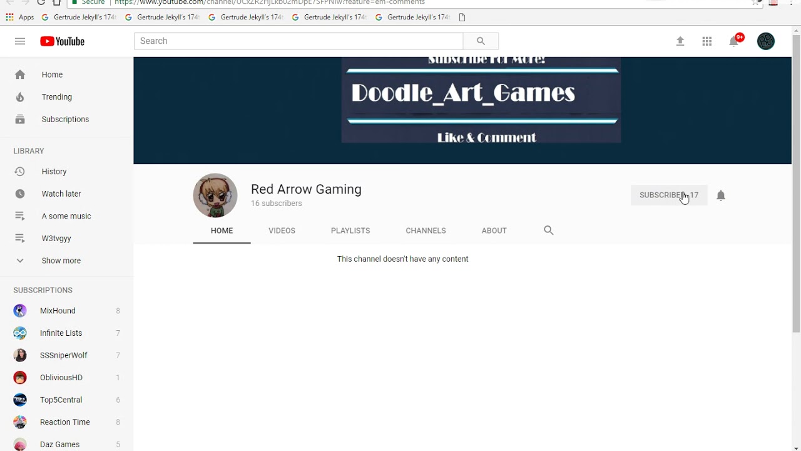The width and height of the screenshot is (801, 451).
Task: Click the SUBSCRIBED 17 button
Action: click(x=669, y=195)
